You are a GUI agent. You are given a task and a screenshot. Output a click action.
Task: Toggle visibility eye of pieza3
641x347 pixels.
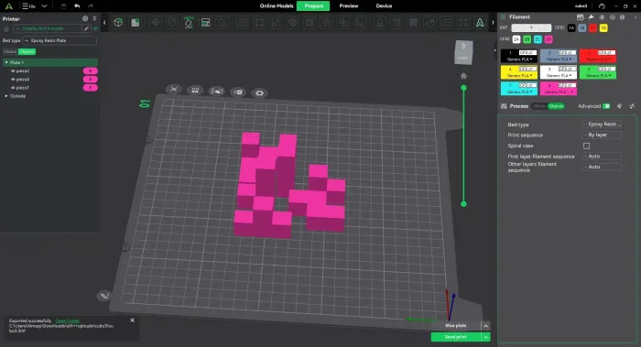13,80
